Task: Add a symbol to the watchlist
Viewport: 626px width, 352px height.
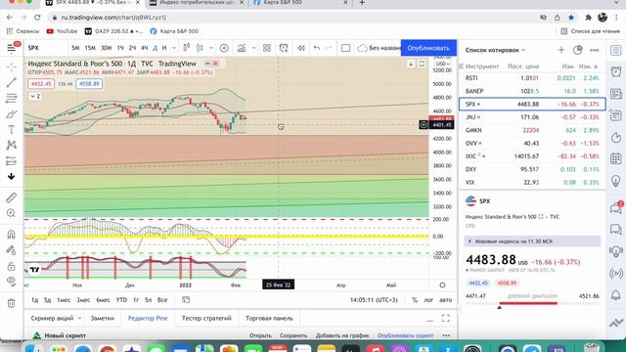Action: pos(561,50)
